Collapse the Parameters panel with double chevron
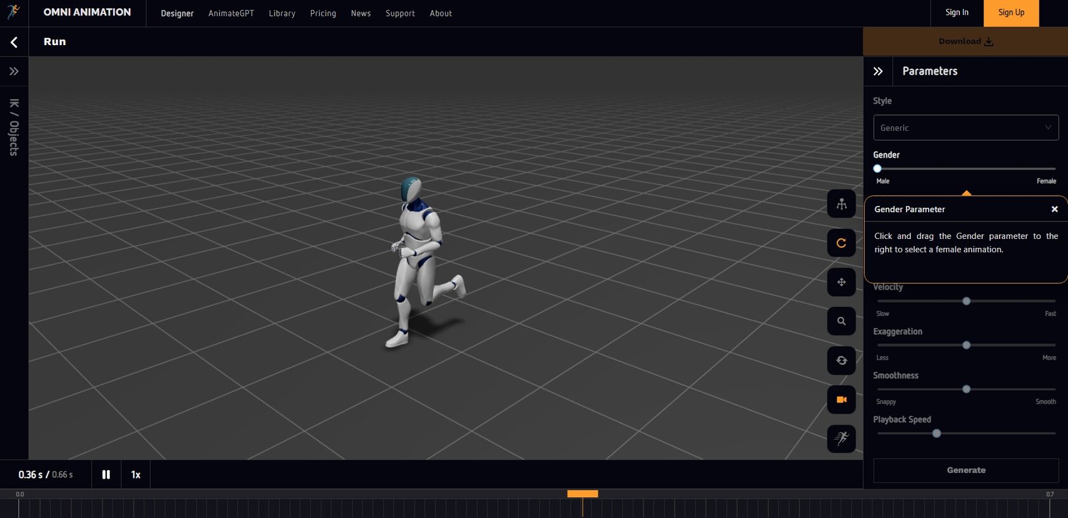 (878, 71)
